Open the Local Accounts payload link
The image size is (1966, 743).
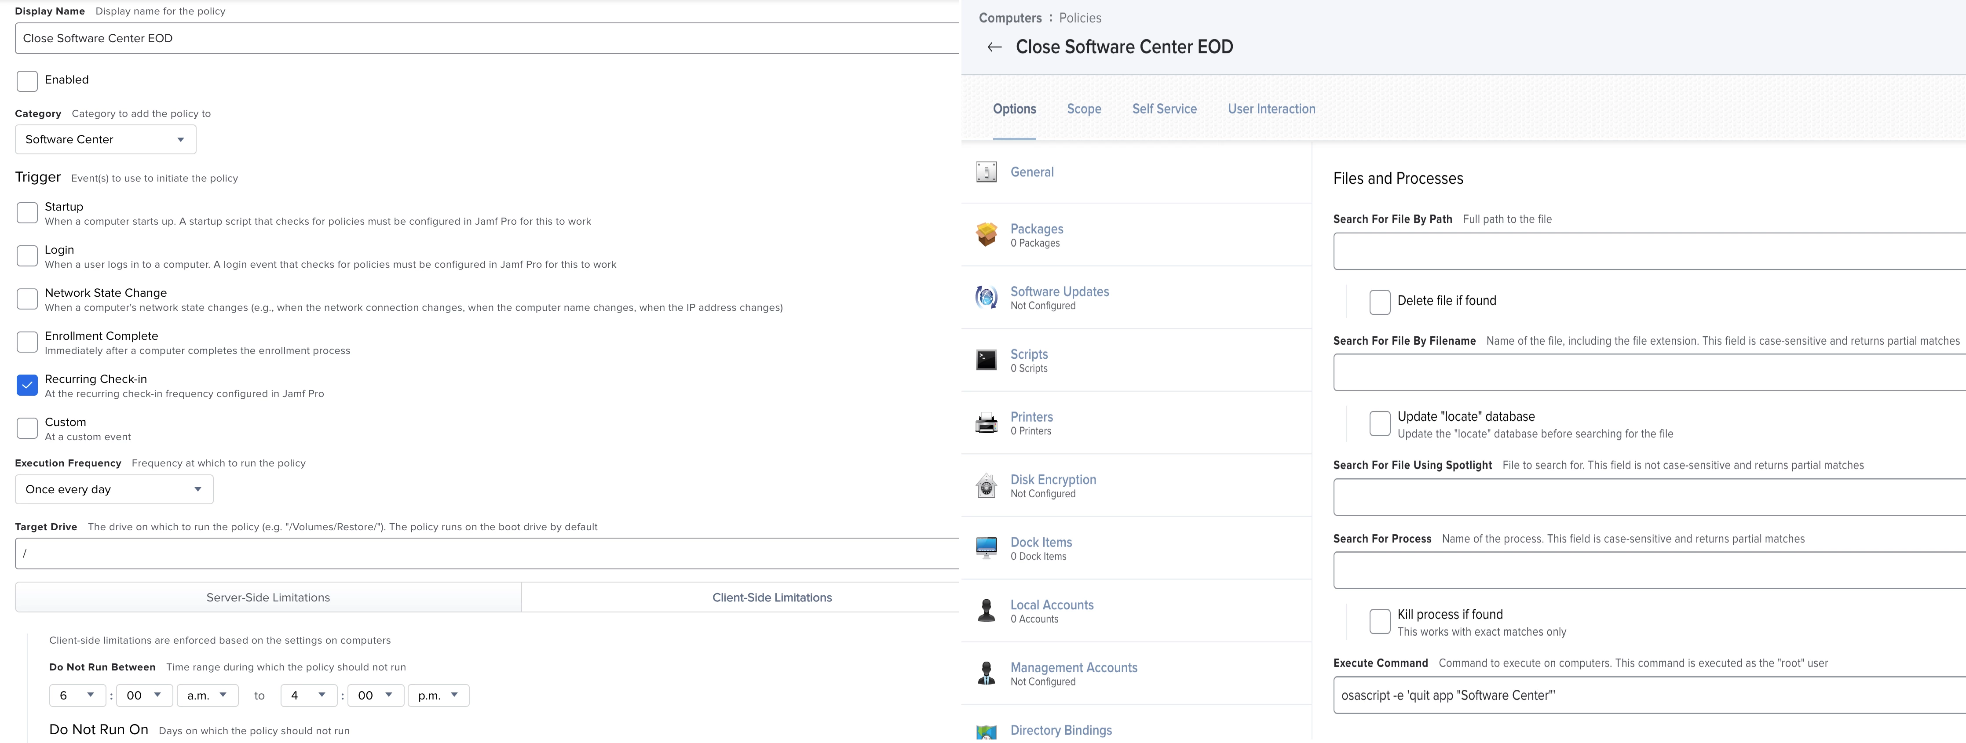pyautogui.click(x=1052, y=604)
